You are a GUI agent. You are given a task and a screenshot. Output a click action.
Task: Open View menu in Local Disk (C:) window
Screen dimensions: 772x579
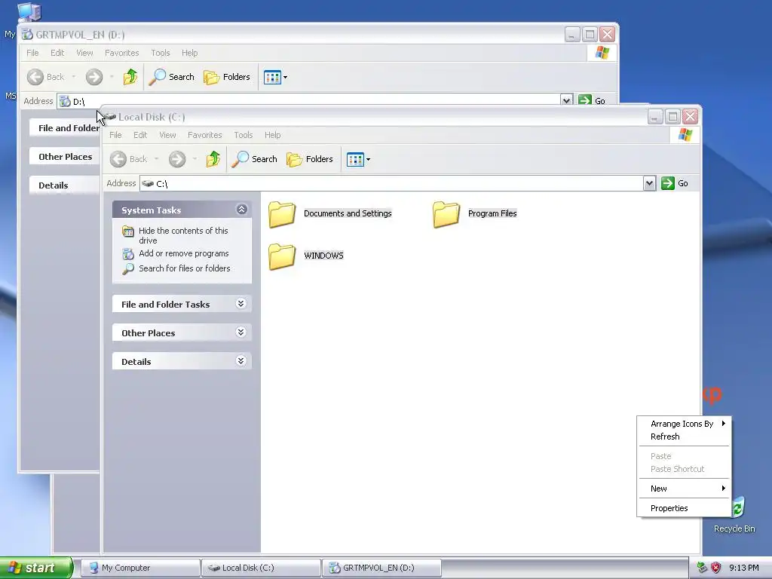[x=167, y=135]
